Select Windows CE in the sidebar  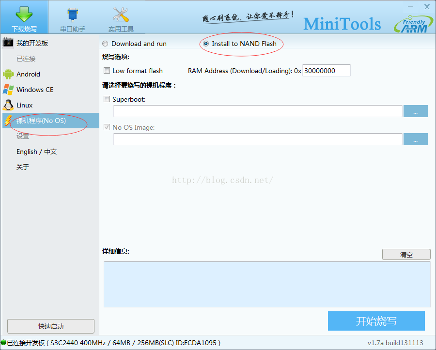[x=51, y=90]
